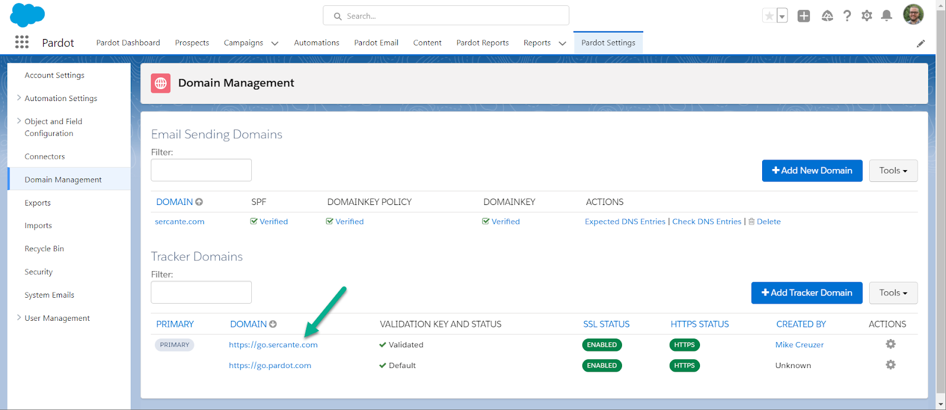Open the Trailhead guidance icon

point(827,16)
